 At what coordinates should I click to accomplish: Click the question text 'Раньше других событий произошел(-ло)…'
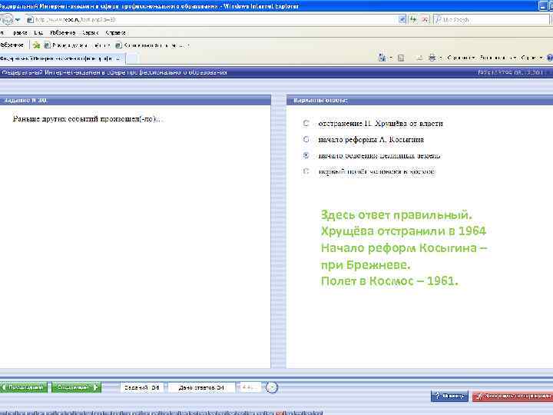tap(86, 119)
